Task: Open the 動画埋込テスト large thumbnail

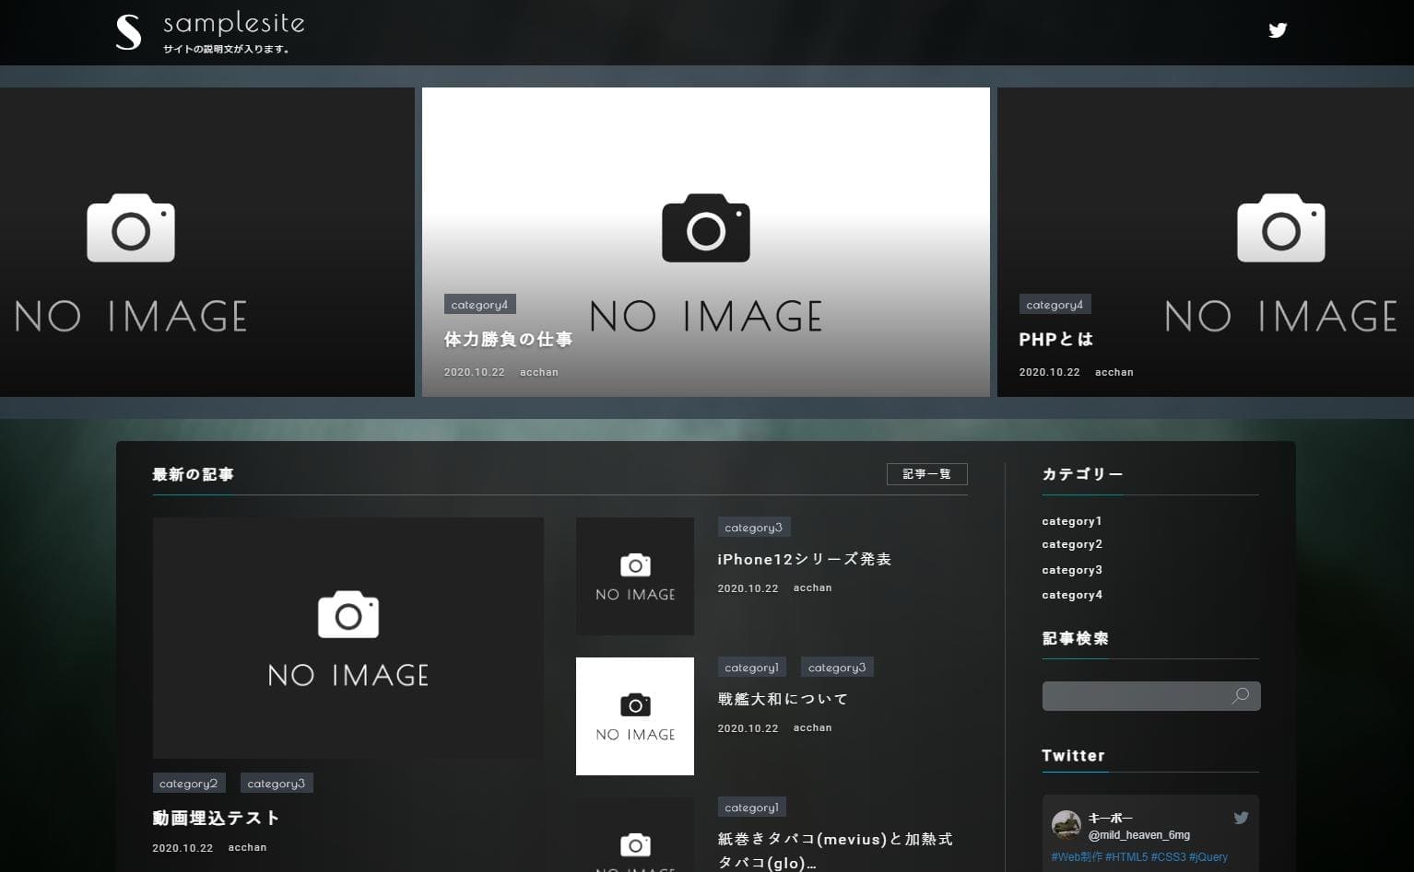Action: click(x=348, y=638)
